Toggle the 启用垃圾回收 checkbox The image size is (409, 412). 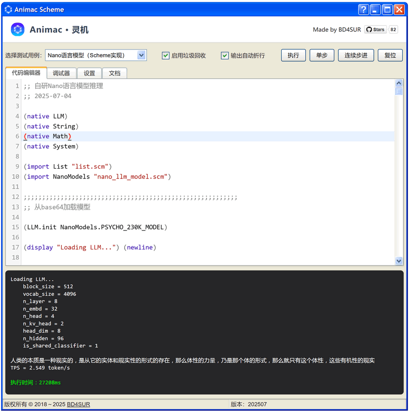[x=166, y=55]
